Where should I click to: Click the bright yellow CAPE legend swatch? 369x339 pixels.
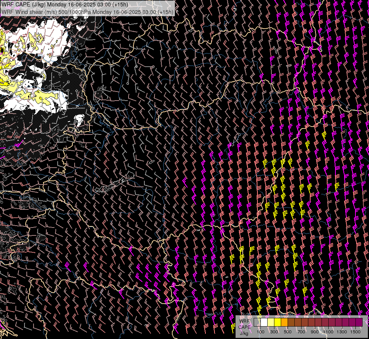(x=278, y=322)
